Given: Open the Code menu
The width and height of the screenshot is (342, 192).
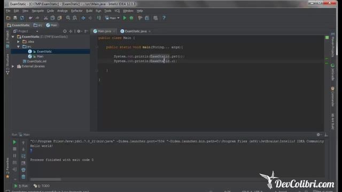Looking at the screenshot, I should (50, 11).
